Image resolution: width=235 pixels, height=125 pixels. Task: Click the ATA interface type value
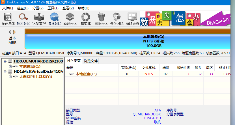(158, 110)
